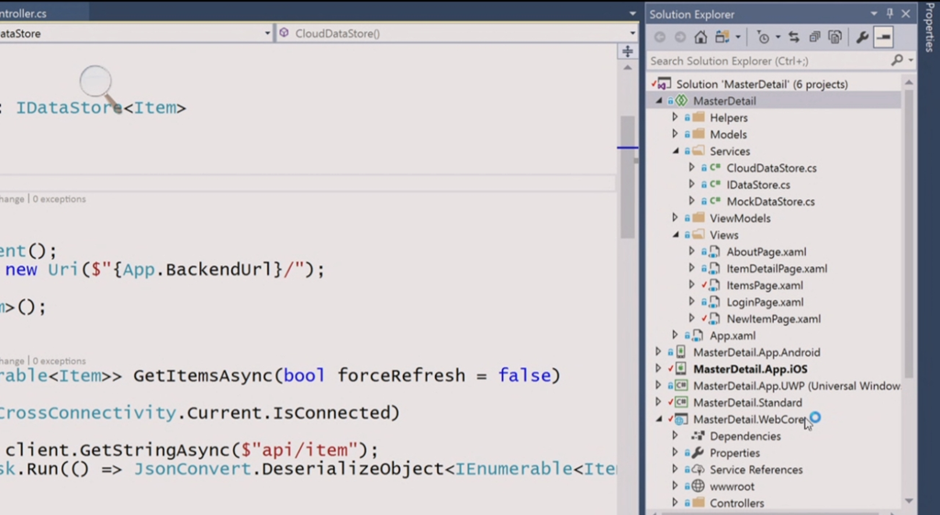Collapse the Services folder node

pyautogui.click(x=676, y=151)
